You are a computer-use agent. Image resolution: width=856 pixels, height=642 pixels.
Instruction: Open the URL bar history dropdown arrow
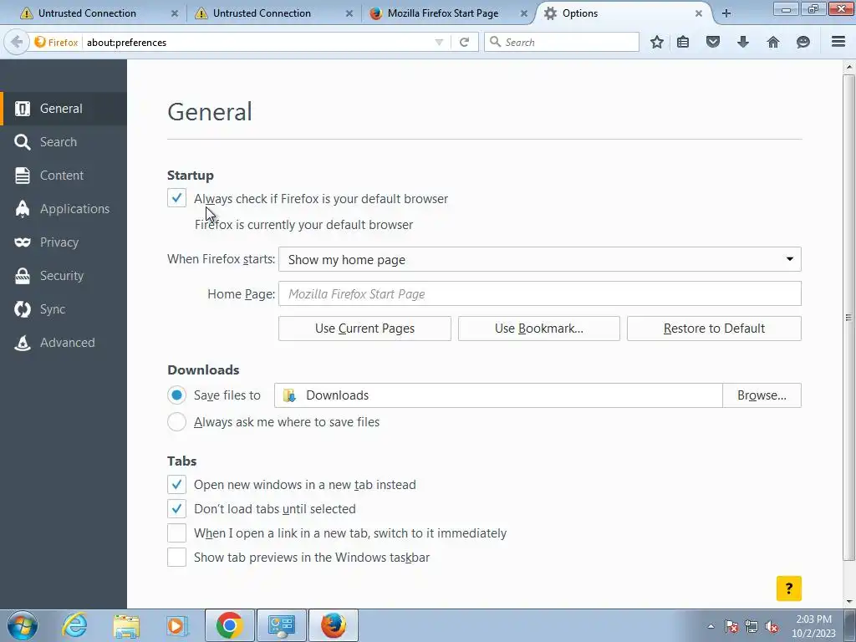click(x=439, y=42)
